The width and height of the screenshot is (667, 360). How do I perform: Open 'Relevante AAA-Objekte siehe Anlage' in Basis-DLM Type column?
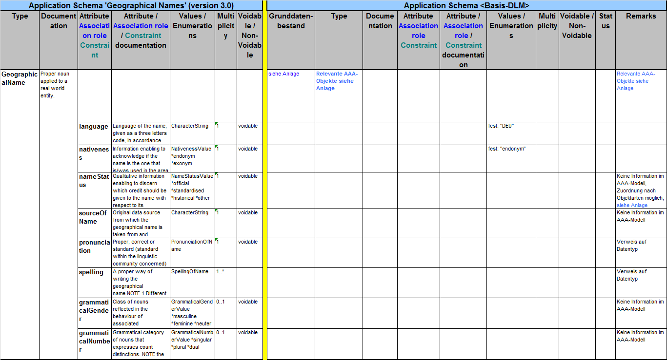click(x=337, y=81)
